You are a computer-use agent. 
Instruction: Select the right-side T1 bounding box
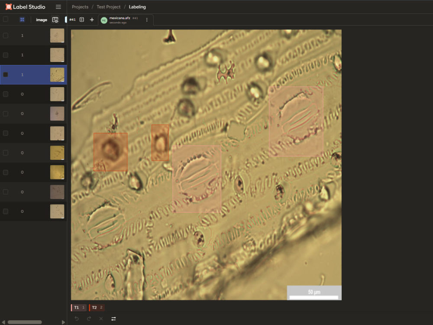[x=296, y=121]
